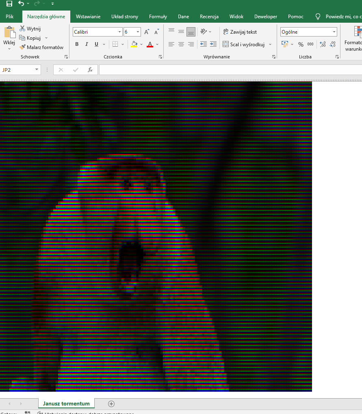Expand underline style options arrow

point(104,44)
